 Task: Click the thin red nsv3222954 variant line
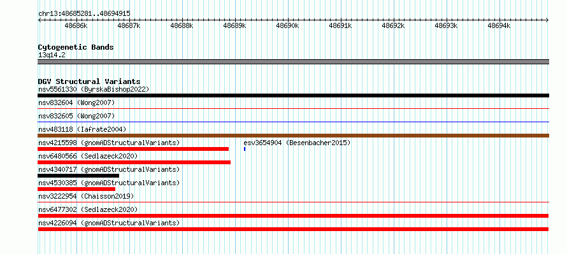[293, 202]
